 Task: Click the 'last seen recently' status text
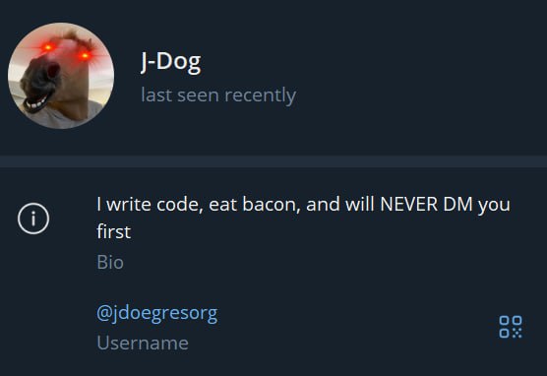click(218, 94)
